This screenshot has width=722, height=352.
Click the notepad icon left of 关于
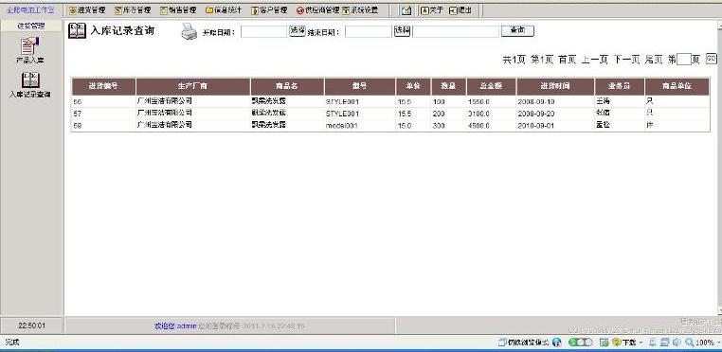[406, 10]
